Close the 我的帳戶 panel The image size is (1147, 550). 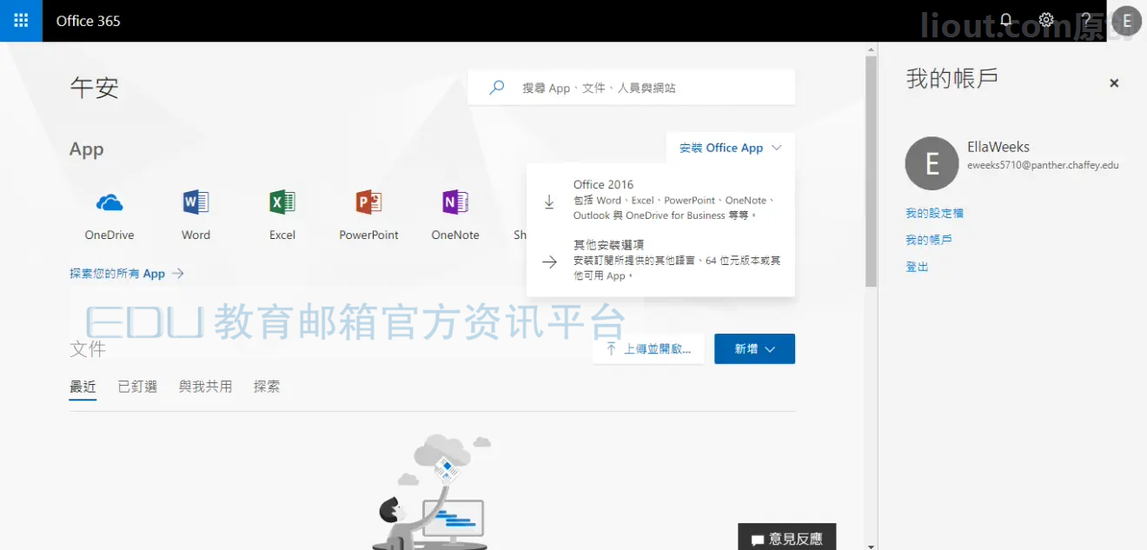click(x=1114, y=83)
